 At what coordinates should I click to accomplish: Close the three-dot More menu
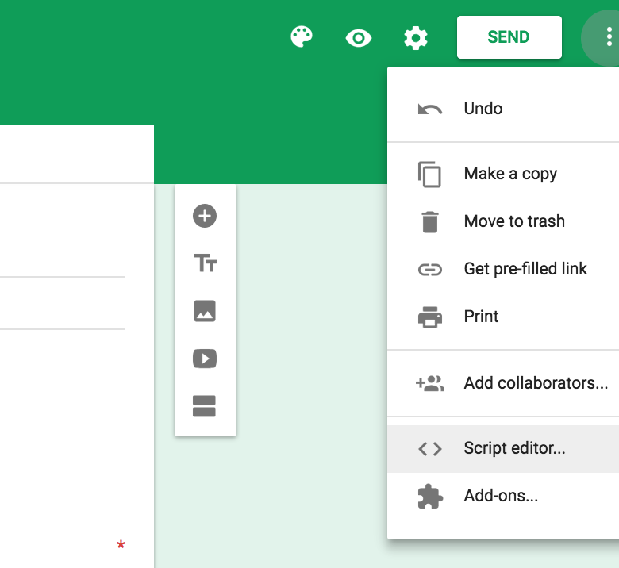click(609, 37)
